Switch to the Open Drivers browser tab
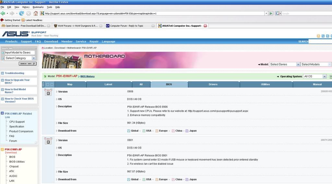This screenshot has height=184, width=332. (x=26, y=26)
